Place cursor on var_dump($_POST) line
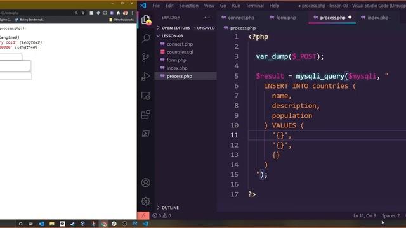 [x=289, y=56]
